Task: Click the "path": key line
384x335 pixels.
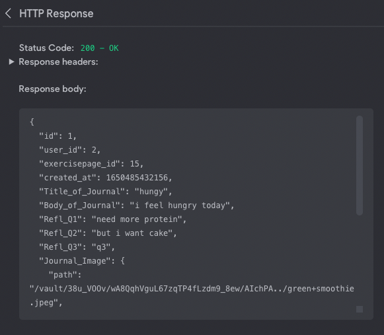Action: [x=65, y=275]
